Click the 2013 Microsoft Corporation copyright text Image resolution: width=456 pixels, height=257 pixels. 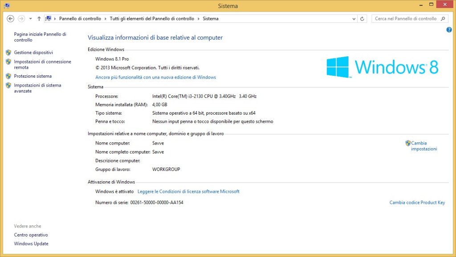click(x=147, y=68)
